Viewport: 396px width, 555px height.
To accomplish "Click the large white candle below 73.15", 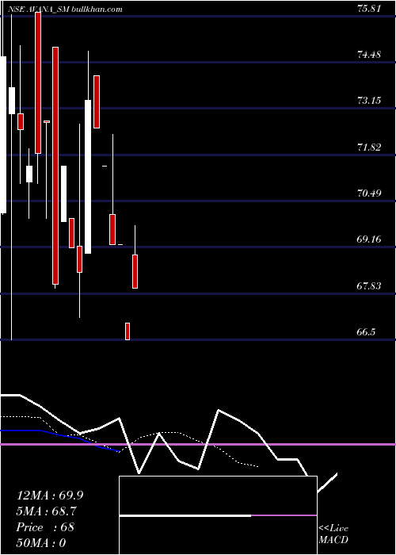I will [88, 177].
